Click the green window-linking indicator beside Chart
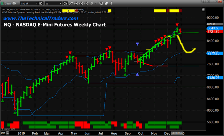Viewport: 224px width, 136px height. pos(3,3)
